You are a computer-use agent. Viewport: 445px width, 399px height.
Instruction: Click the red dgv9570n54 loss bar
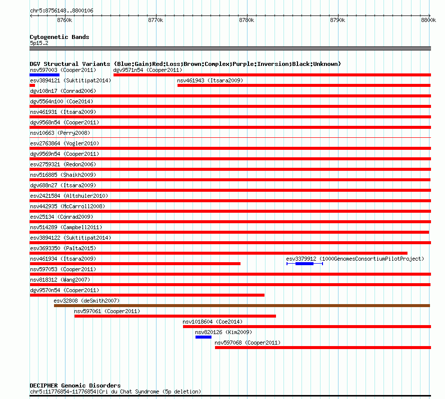[147, 295]
